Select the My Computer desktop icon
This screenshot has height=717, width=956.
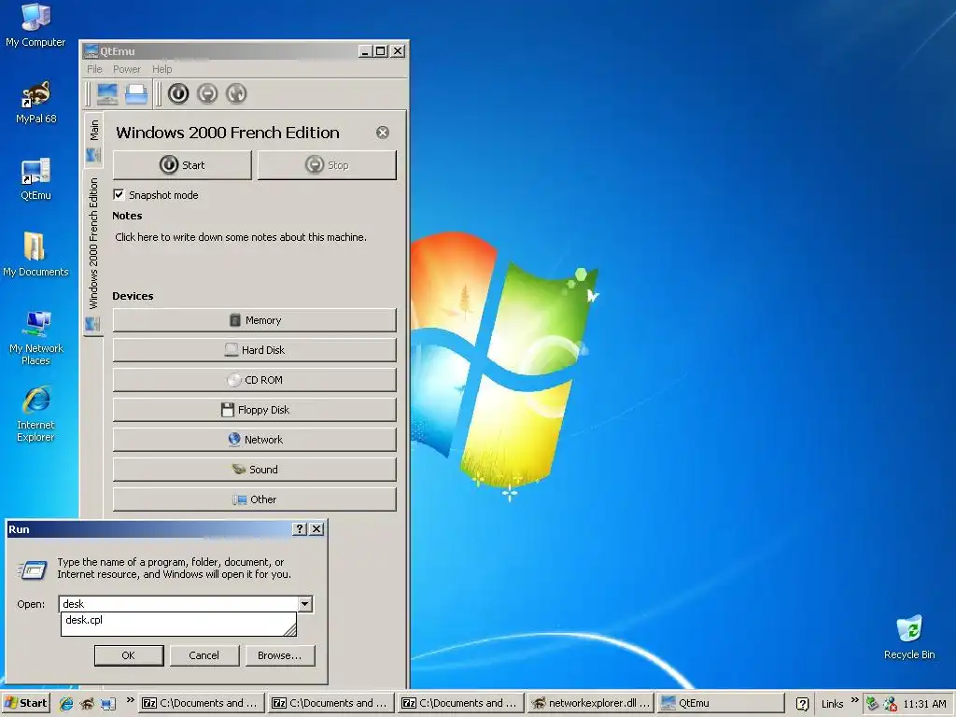[x=35, y=25]
